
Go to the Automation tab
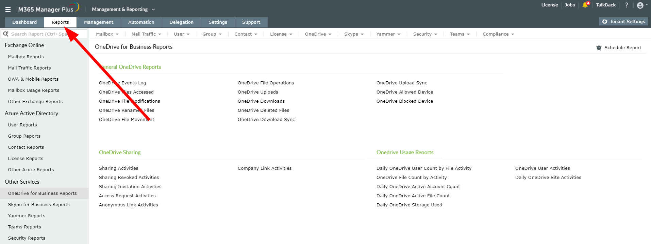tap(141, 22)
